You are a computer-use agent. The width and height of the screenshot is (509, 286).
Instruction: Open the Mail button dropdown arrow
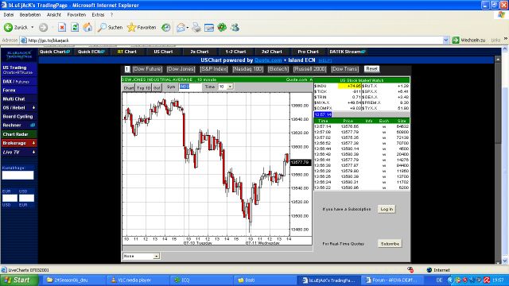coord(188,28)
